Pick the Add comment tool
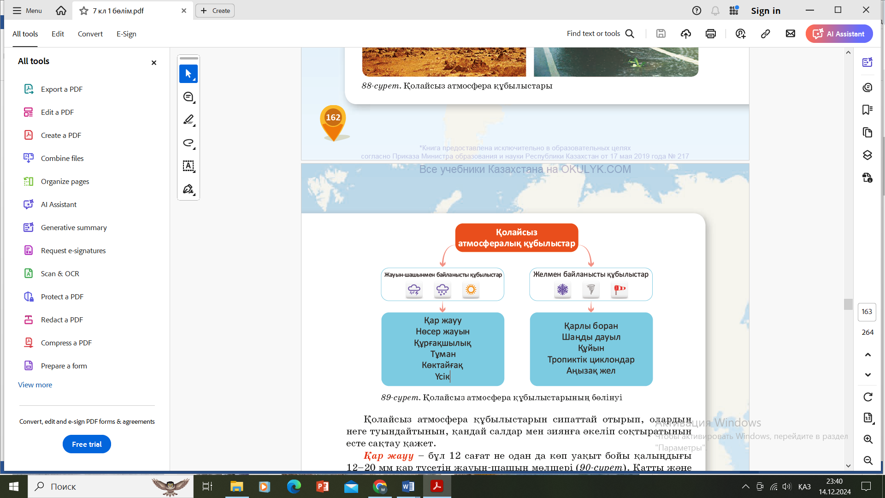The height and width of the screenshot is (498, 885). pos(188,97)
